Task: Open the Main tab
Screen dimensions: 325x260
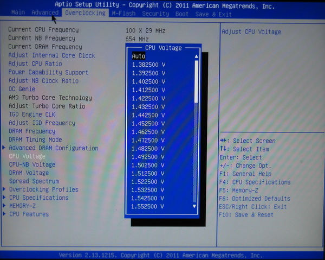Action: coord(18,12)
